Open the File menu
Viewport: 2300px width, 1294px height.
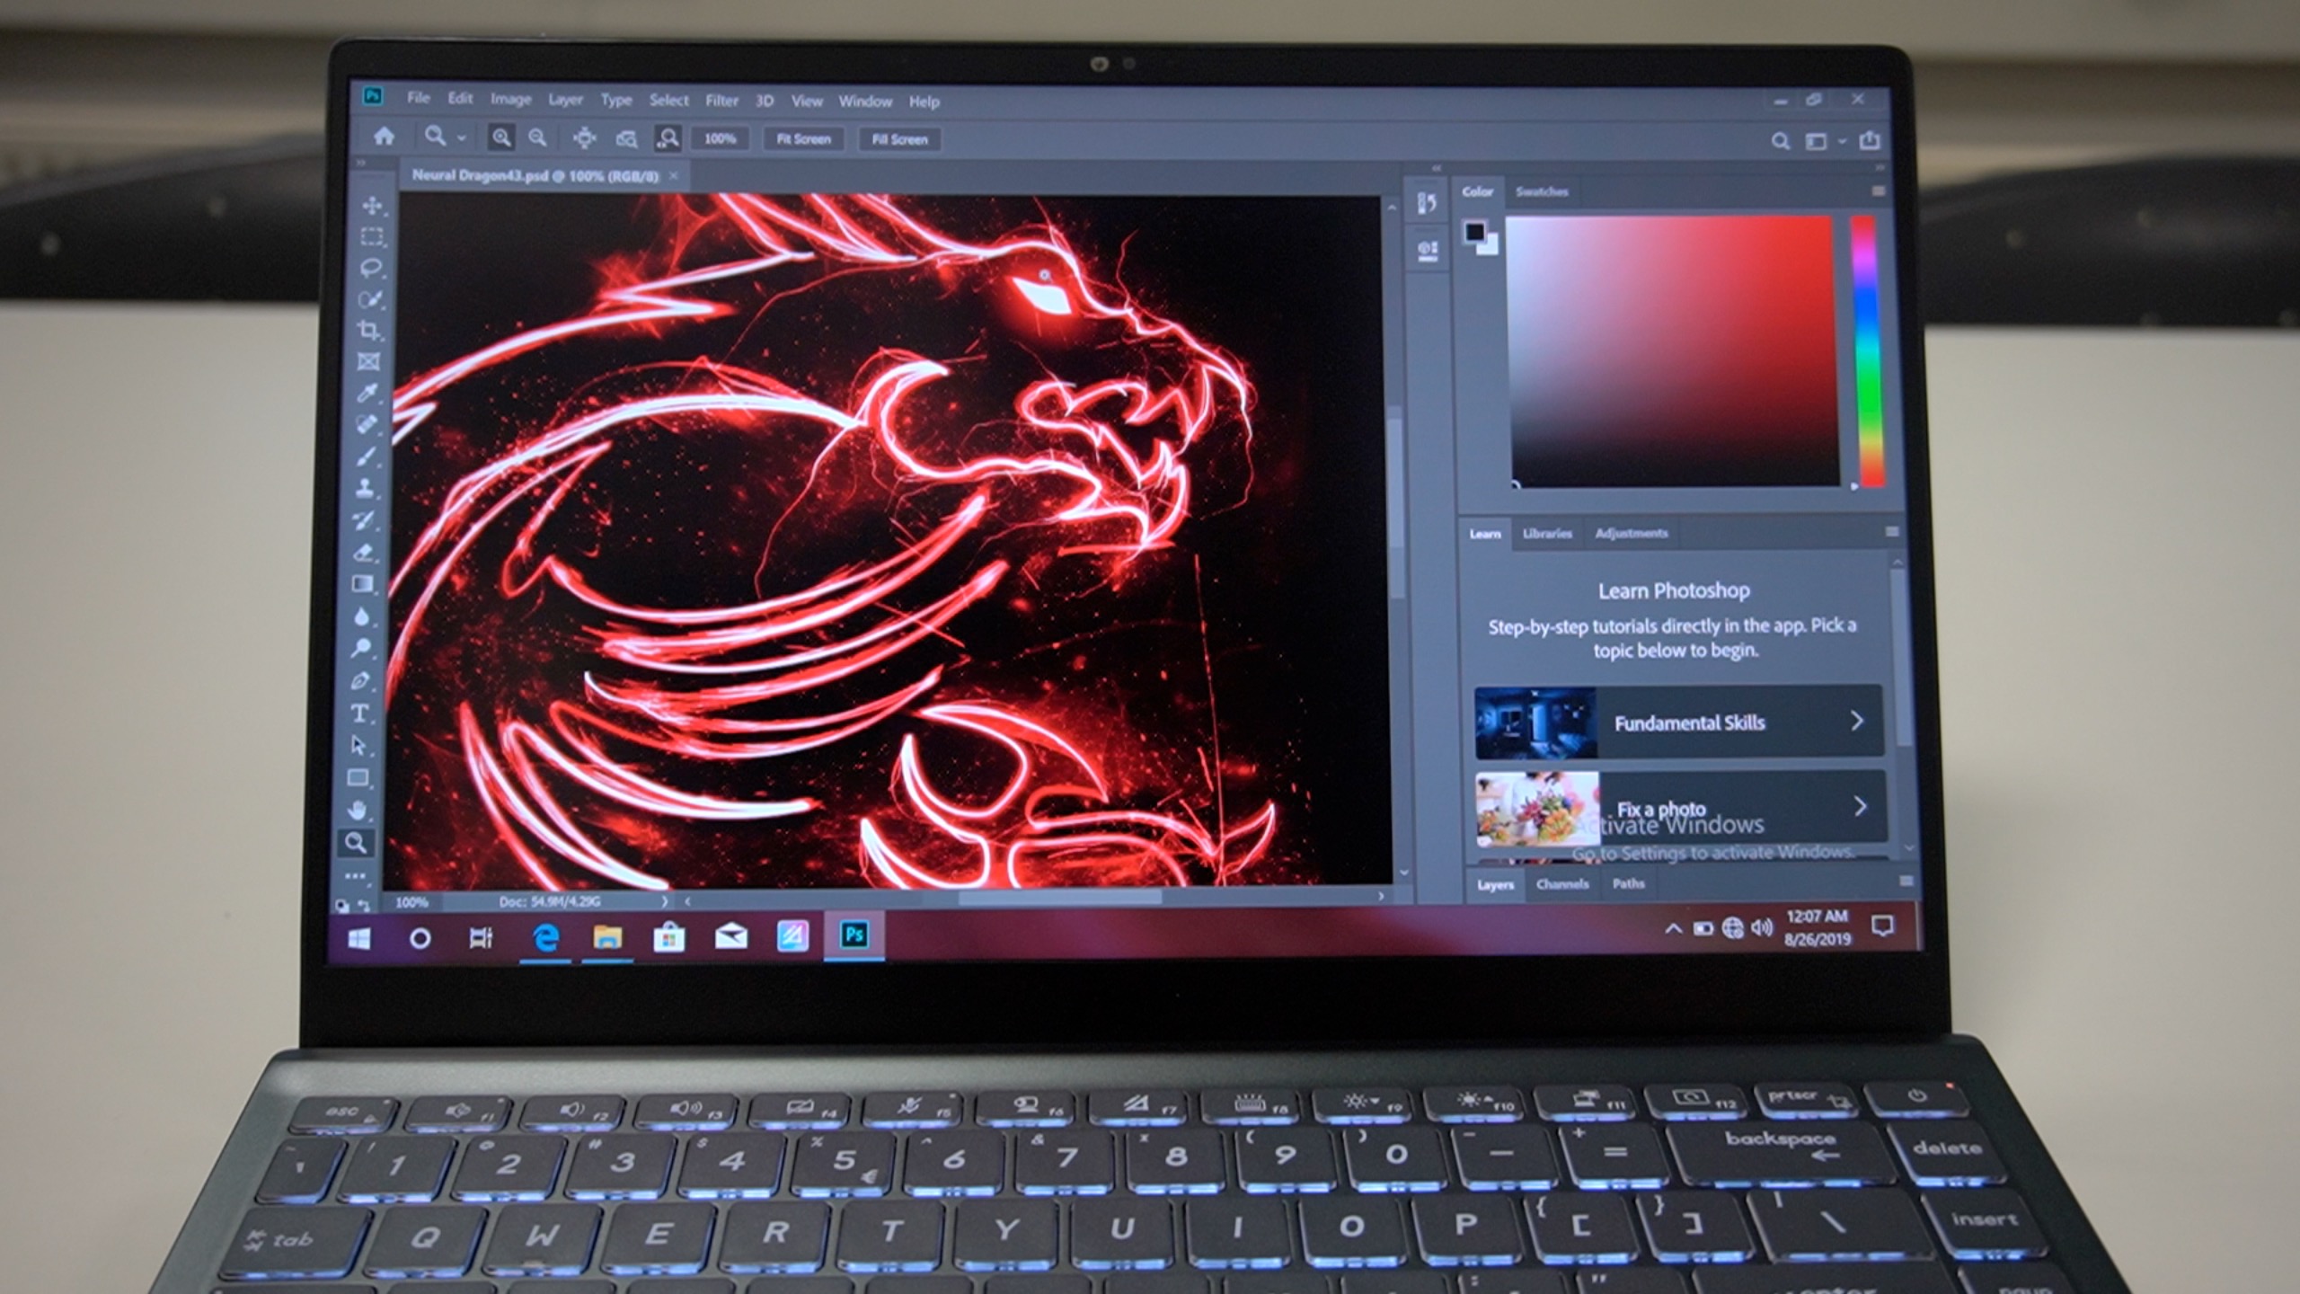tap(418, 98)
